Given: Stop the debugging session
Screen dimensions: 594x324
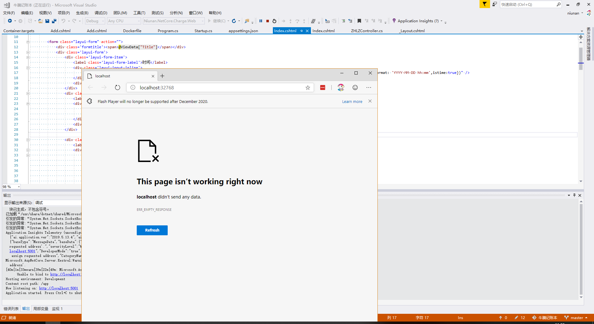Looking at the screenshot, I should [268, 21].
